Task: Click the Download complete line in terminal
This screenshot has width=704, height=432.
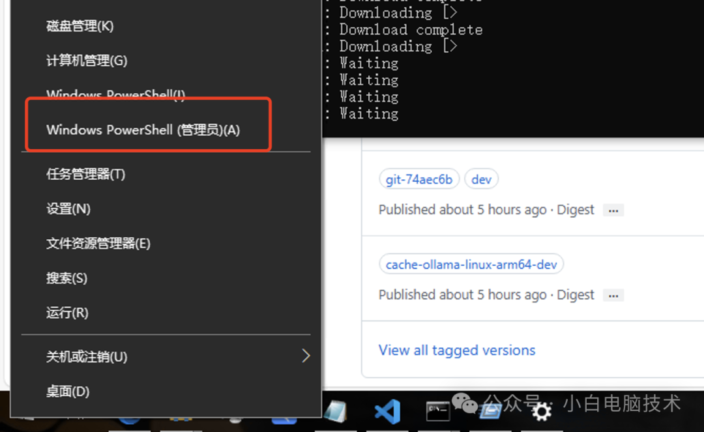Action: pyautogui.click(x=411, y=29)
